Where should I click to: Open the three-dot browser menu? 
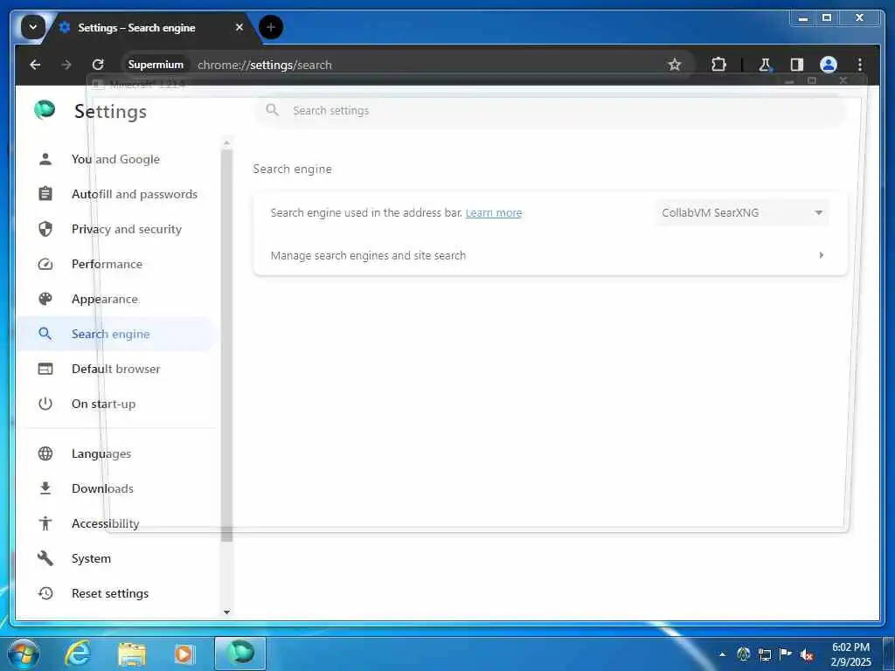860,65
